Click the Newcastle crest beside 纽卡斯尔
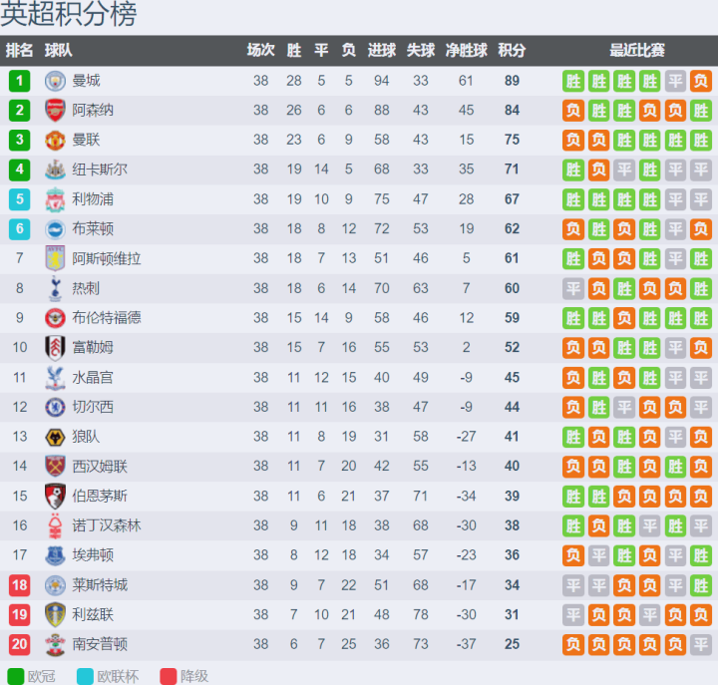The height and width of the screenshot is (685, 718). coord(55,170)
